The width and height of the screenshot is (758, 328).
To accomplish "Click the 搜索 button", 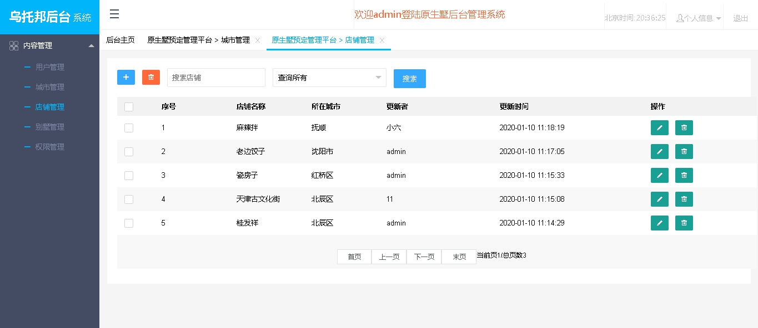I will tap(410, 79).
